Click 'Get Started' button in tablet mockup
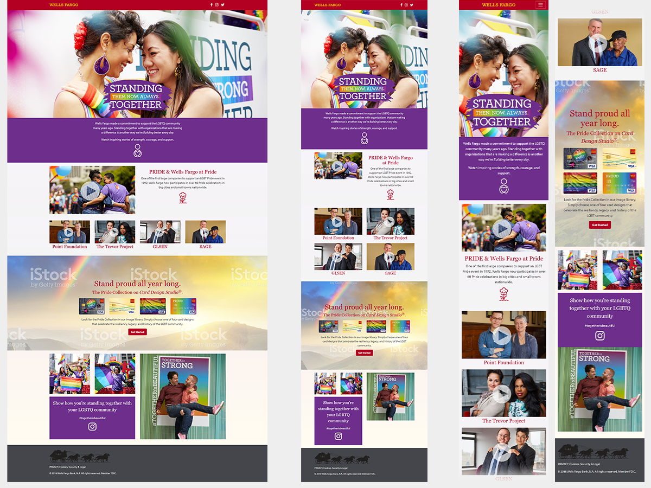The height and width of the screenshot is (488, 651). [365, 353]
